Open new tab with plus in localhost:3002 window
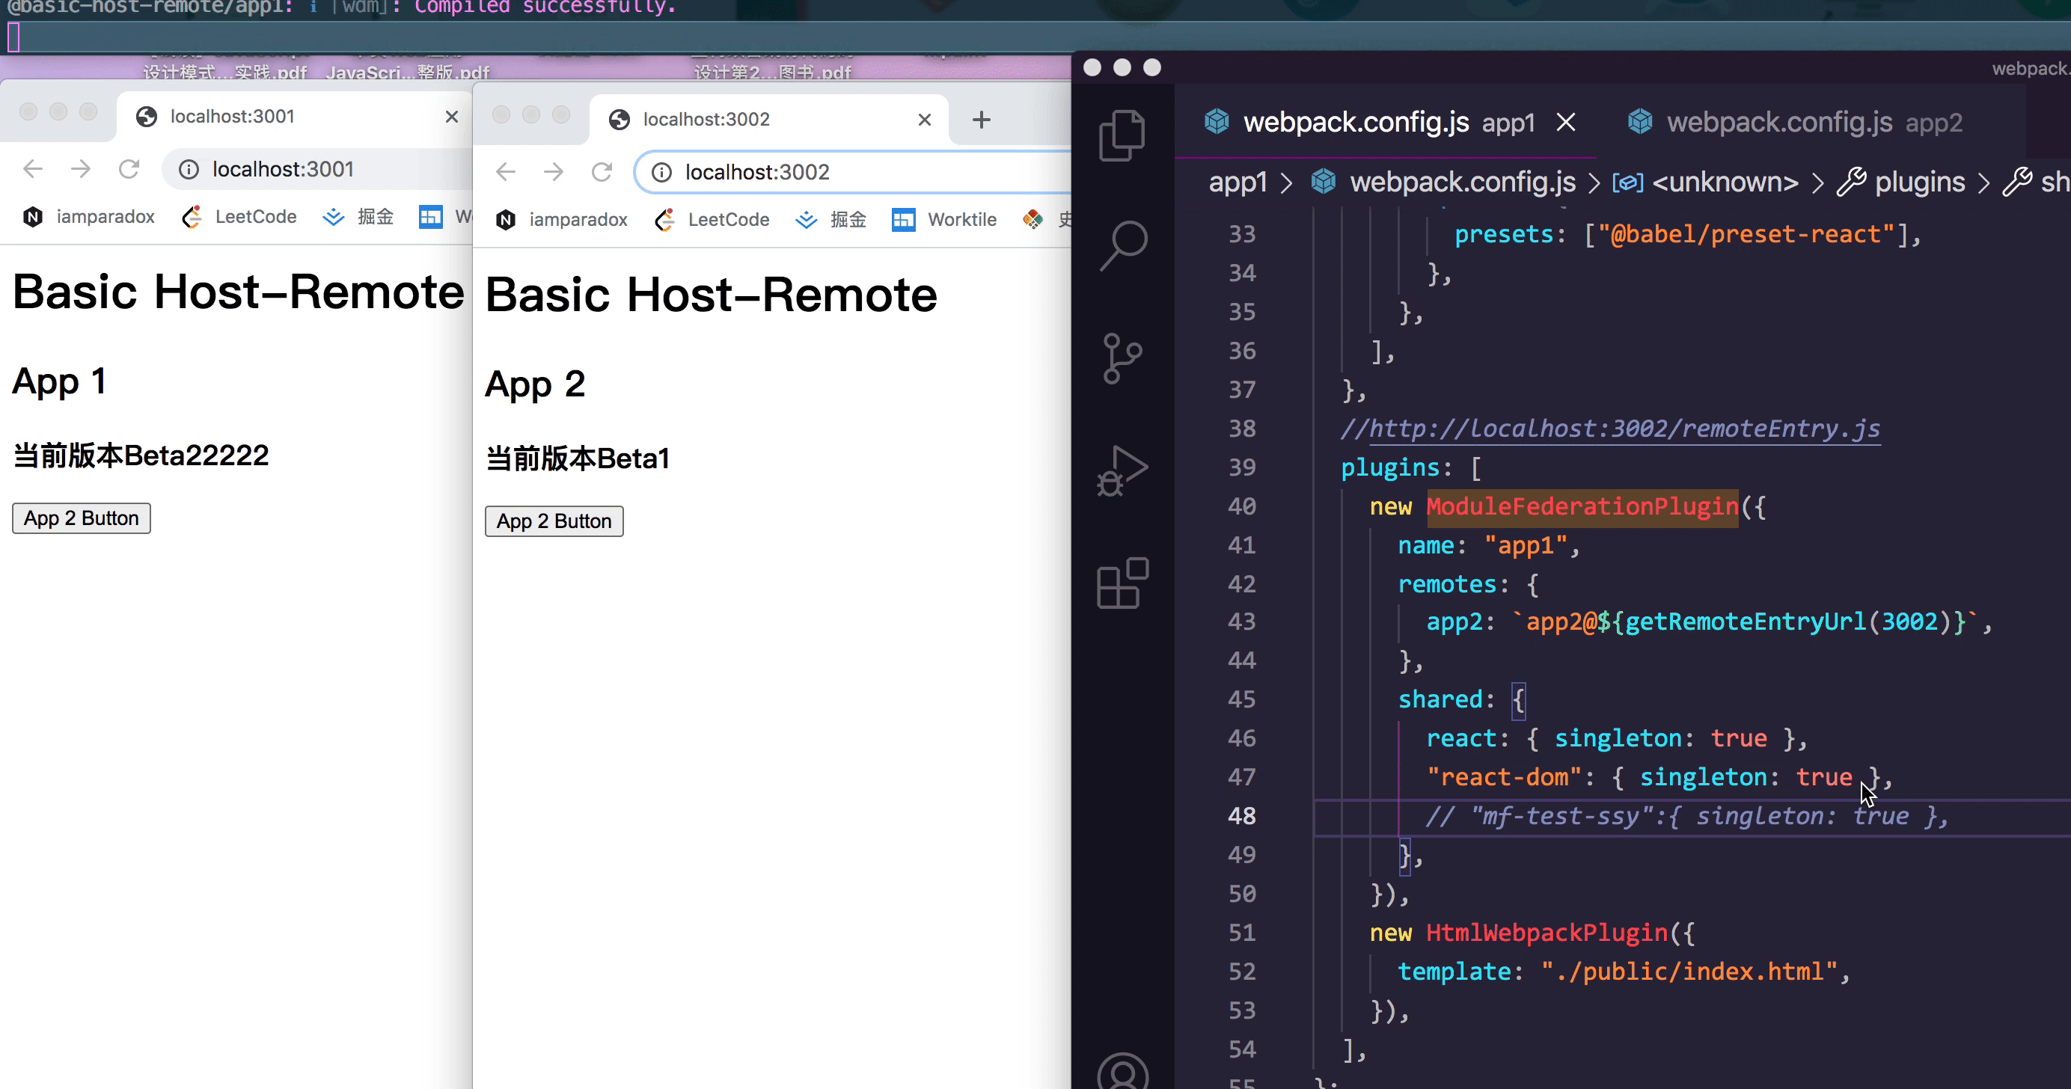 click(x=981, y=120)
